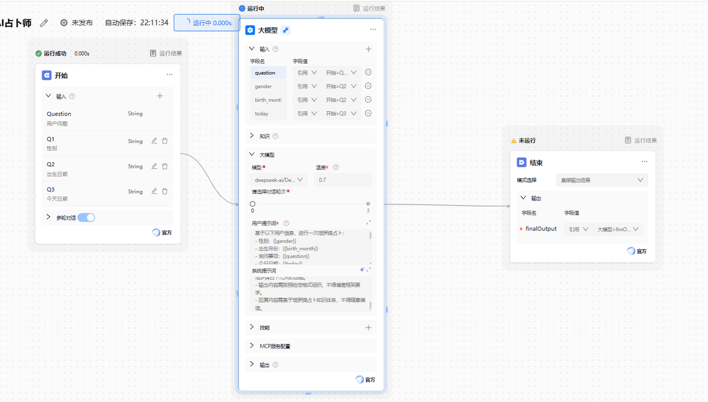The image size is (708, 402).
Task: Click the system prompt scrollbar
Action: (x=371, y=305)
